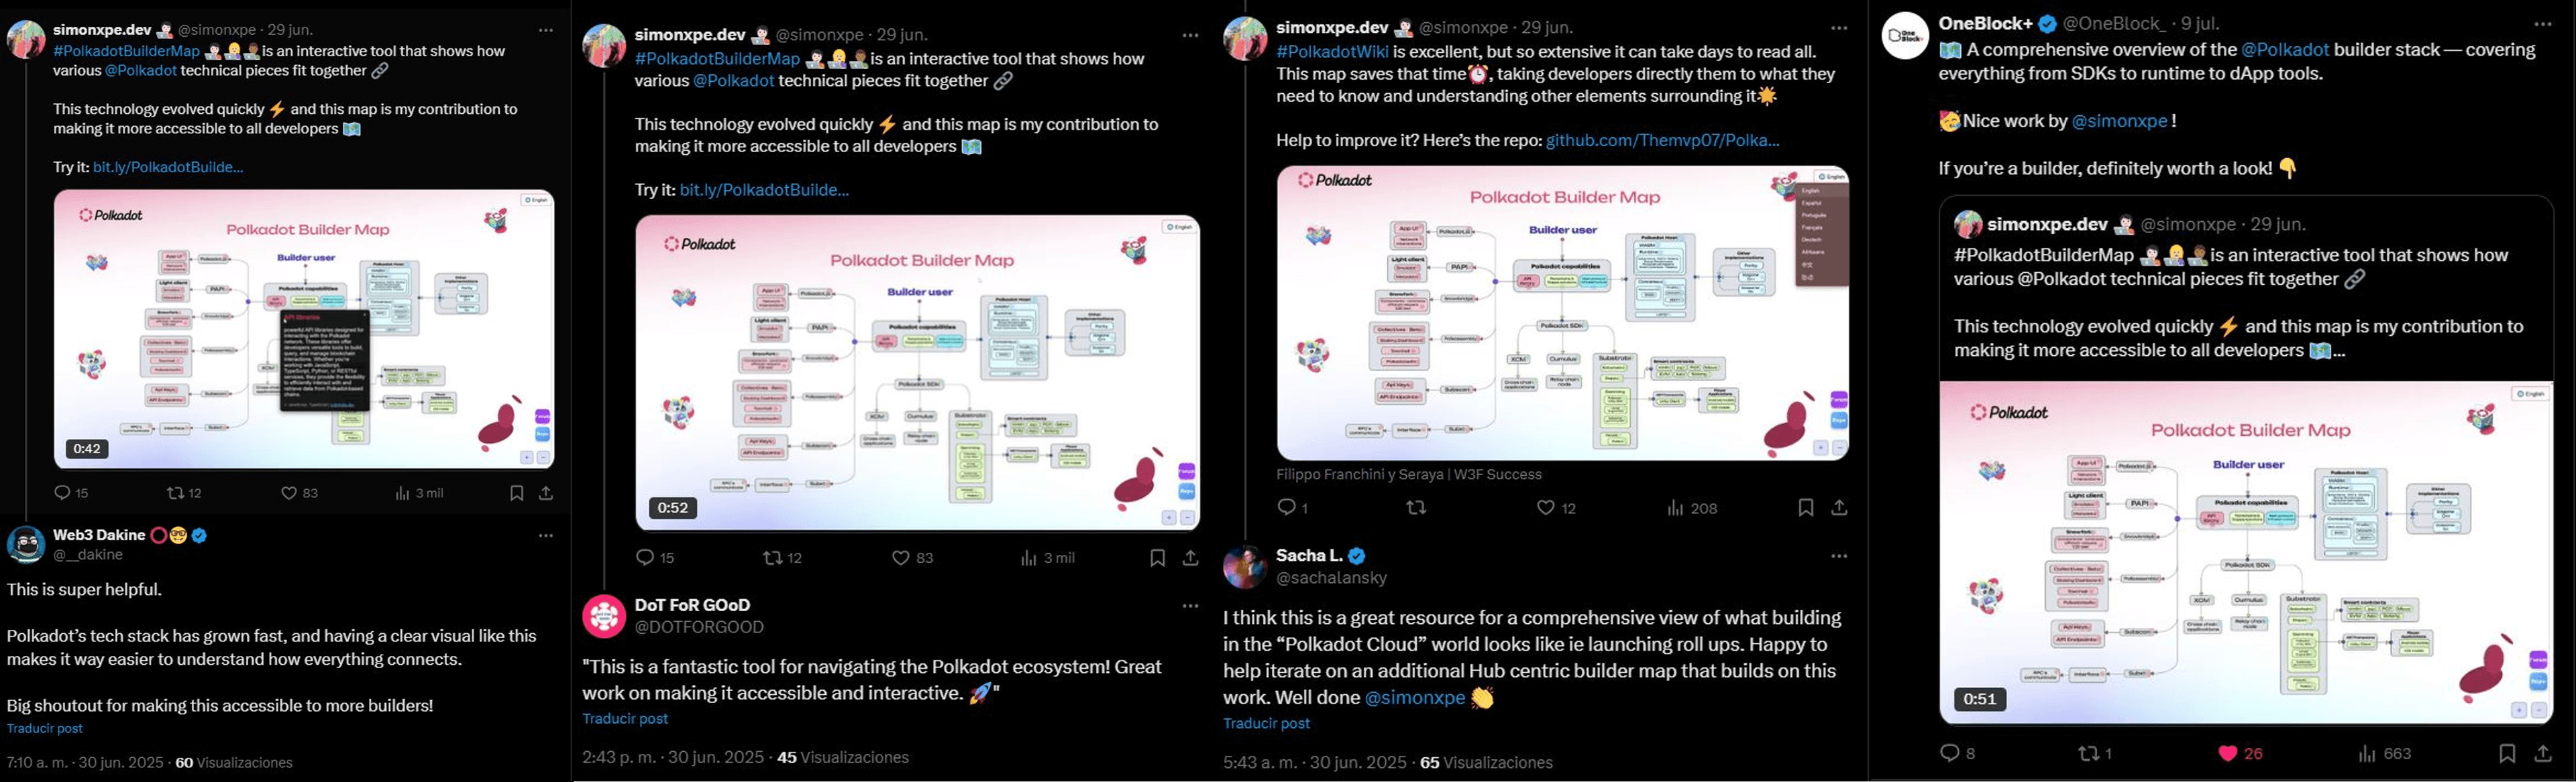2576x782 pixels.
Task: View analytics showing 663 views
Action: pos(2384,754)
